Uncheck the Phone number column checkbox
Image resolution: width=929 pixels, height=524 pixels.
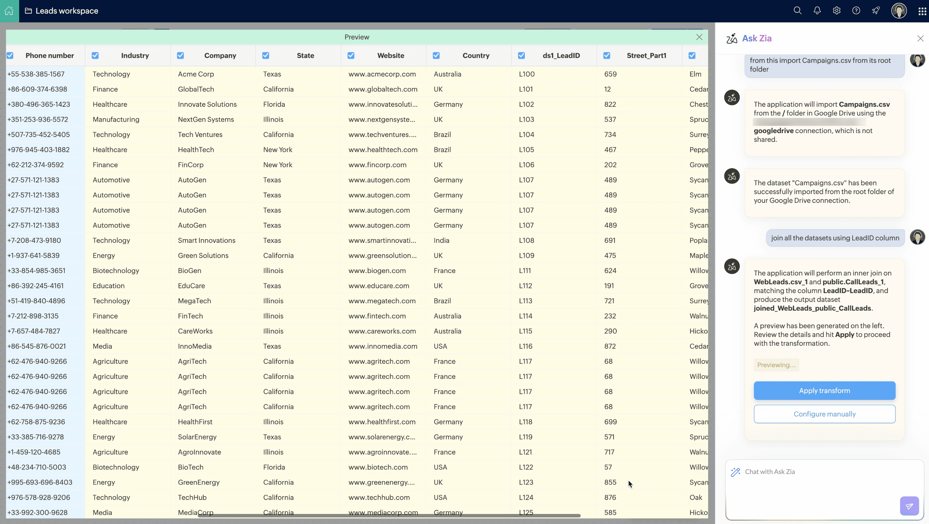(10, 56)
